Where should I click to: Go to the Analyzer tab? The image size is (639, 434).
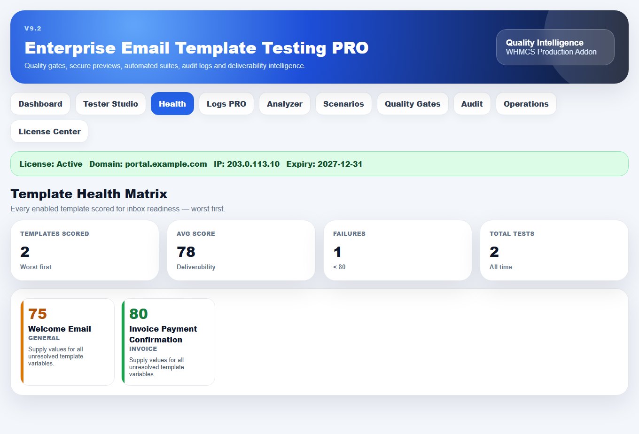pyautogui.click(x=285, y=104)
